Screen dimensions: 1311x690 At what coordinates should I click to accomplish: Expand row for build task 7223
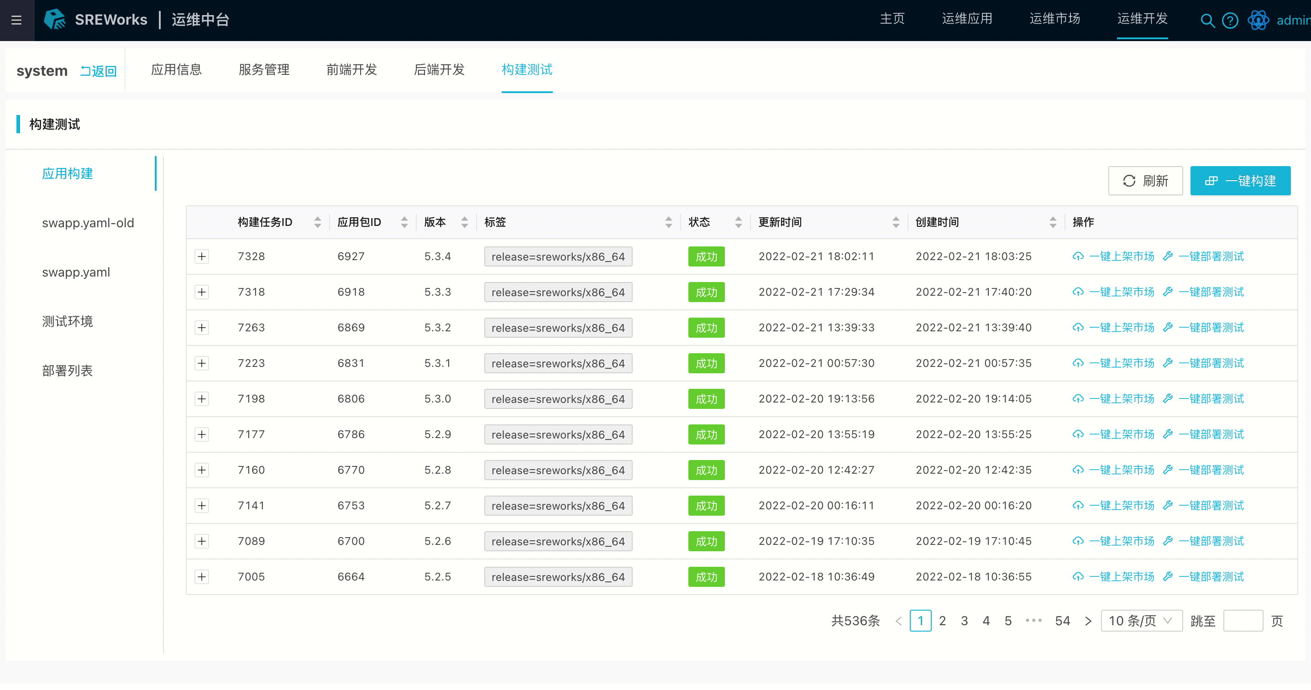(x=202, y=363)
